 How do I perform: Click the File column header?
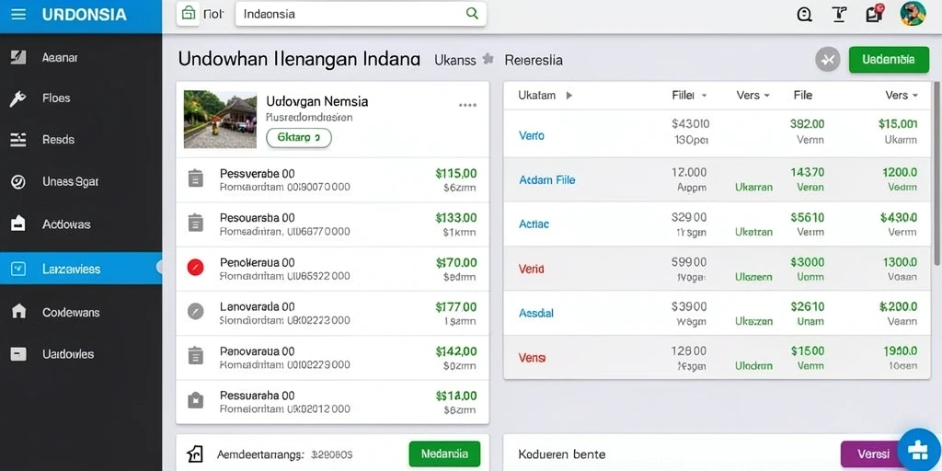pyautogui.click(x=802, y=95)
